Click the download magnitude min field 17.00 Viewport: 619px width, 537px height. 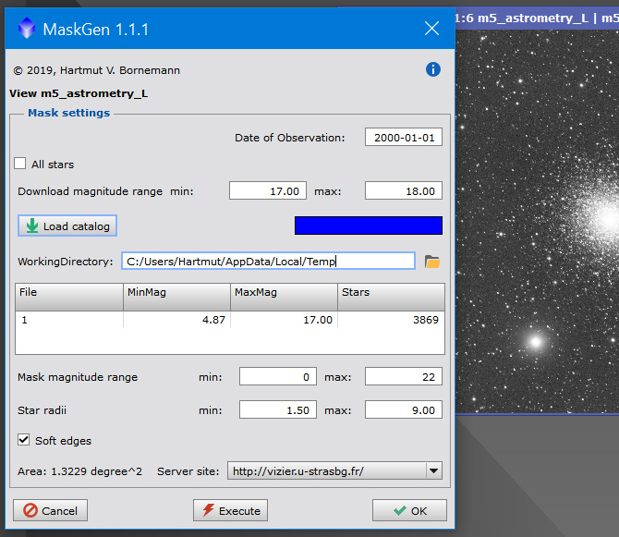[x=268, y=190]
